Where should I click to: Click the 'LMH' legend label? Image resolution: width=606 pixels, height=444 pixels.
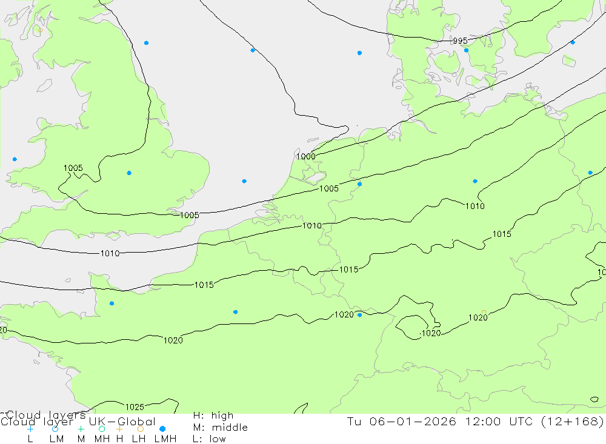(165, 439)
